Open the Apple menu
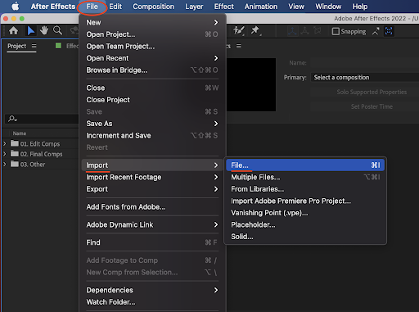This screenshot has height=312, width=419. pyautogui.click(x=16, y=7)
